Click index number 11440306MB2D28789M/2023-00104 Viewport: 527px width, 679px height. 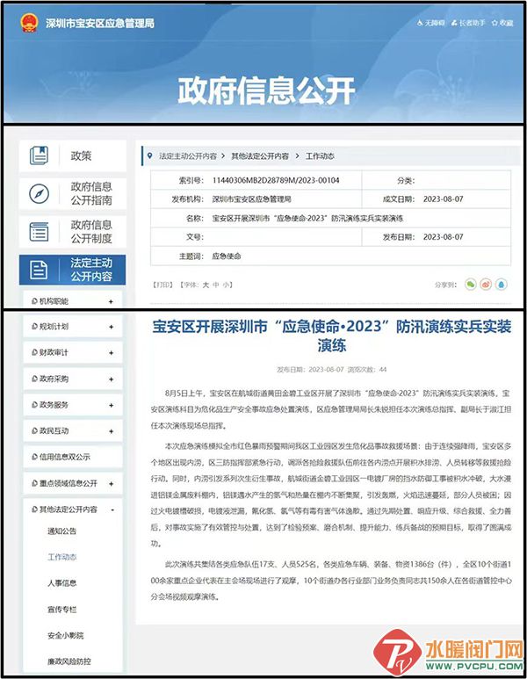[276, 180]
